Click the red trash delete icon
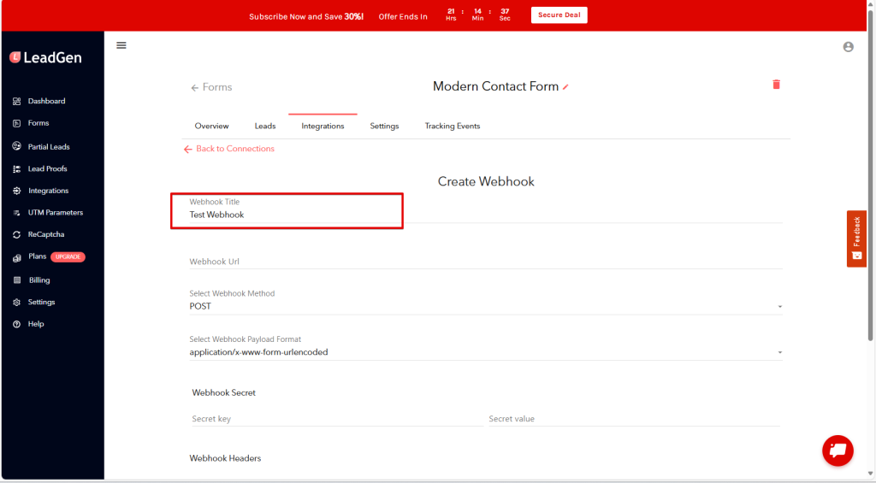 tap(776, 85)
